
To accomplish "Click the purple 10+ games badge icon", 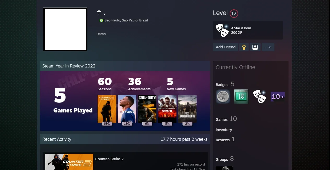I will click(x=278, y=97).
